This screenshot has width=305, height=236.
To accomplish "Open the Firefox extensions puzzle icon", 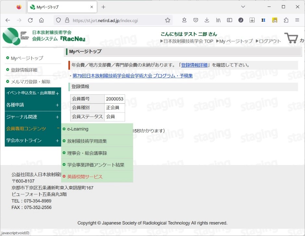I will (286, 20).
